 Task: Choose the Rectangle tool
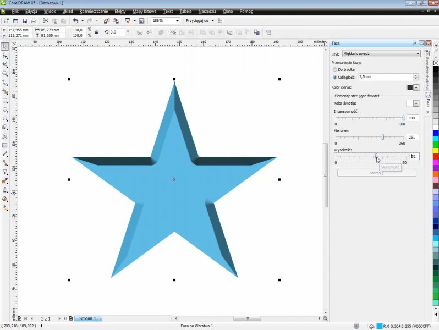pos(5,101)
